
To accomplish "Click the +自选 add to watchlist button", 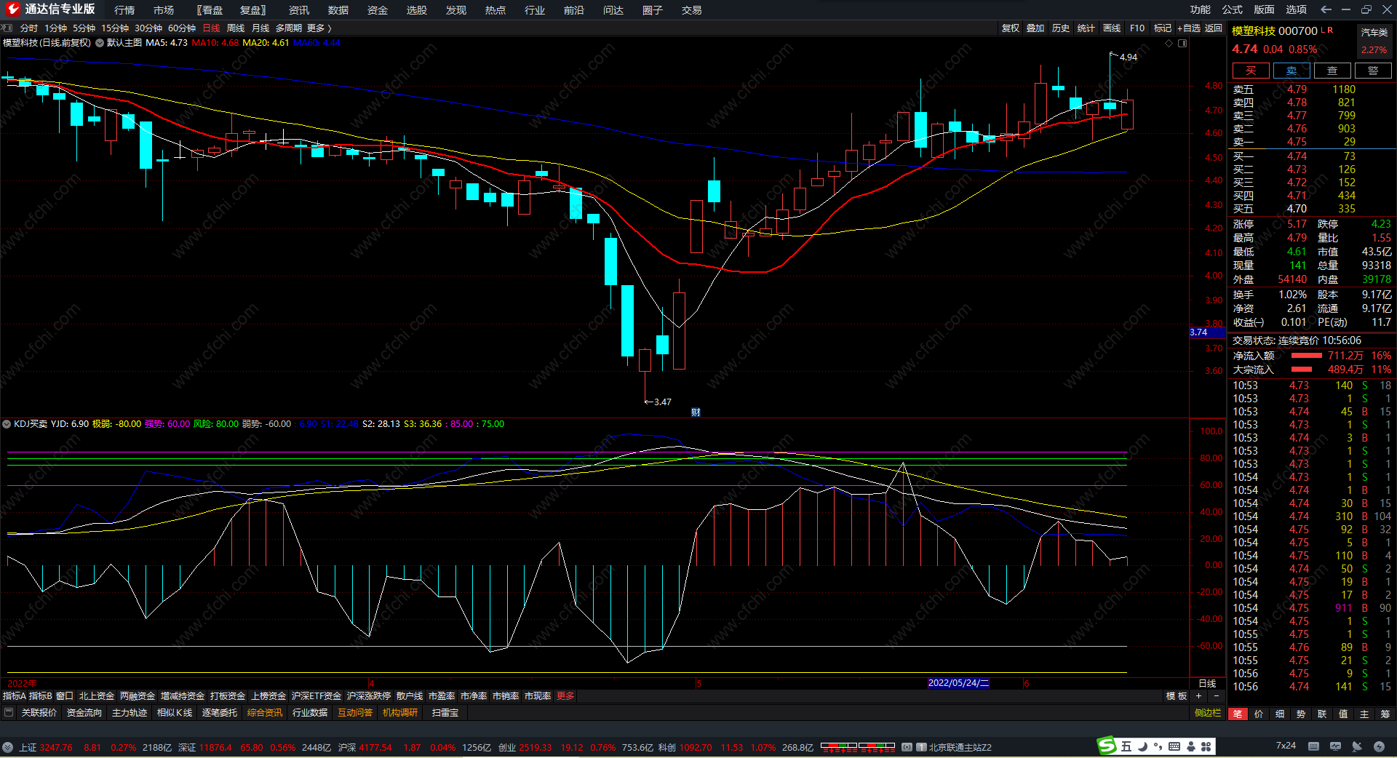I will click(1189, 28).
